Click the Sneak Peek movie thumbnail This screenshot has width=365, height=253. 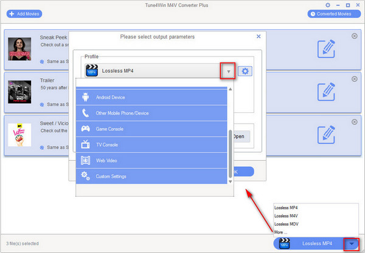(19, 49)
